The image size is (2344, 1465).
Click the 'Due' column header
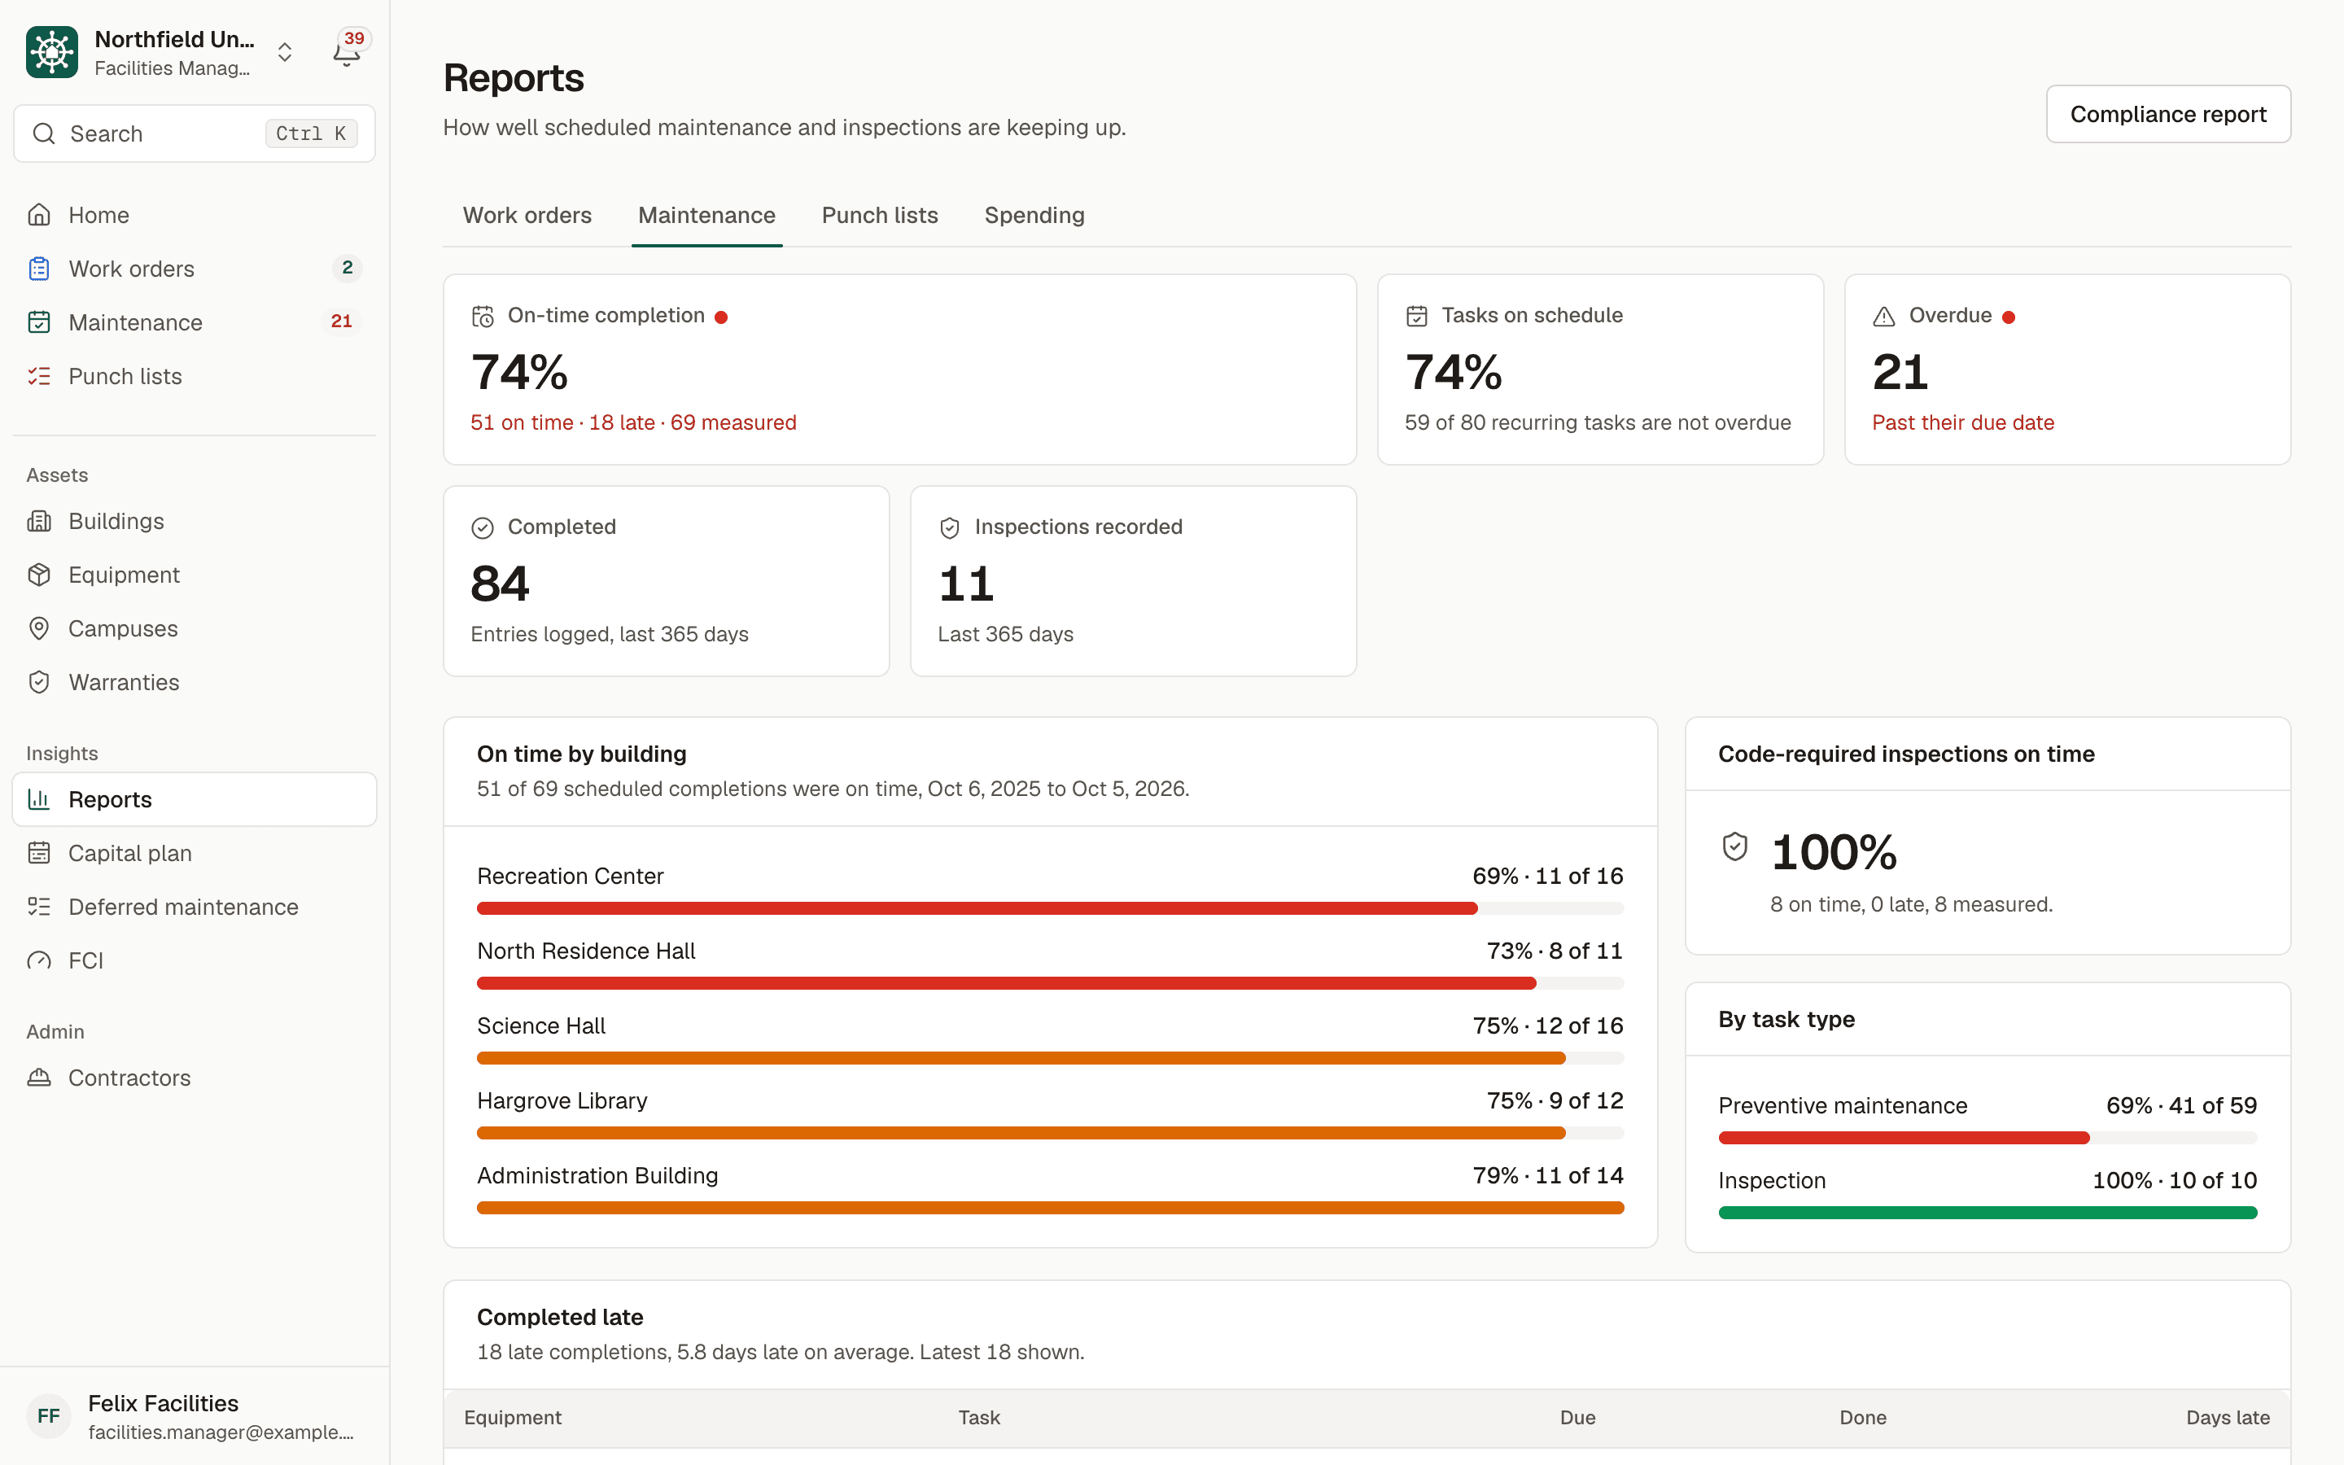(x=1577, y=1418)
